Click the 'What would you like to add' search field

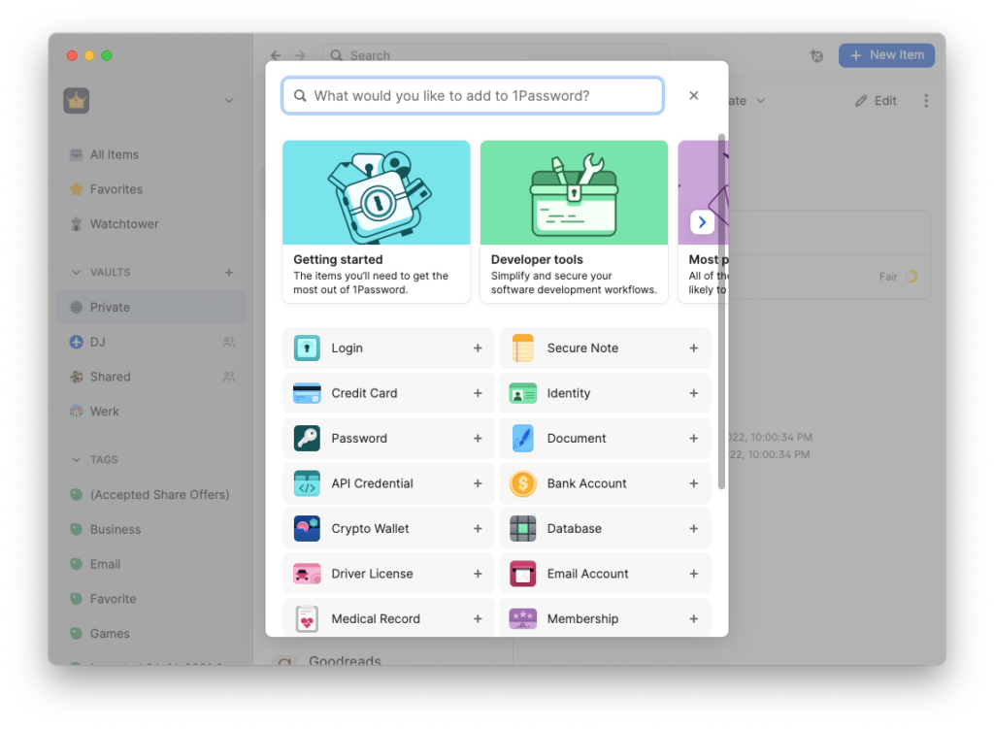point(473,95)
